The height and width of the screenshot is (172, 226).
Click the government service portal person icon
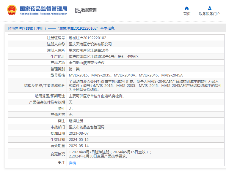tap(210, 8)
